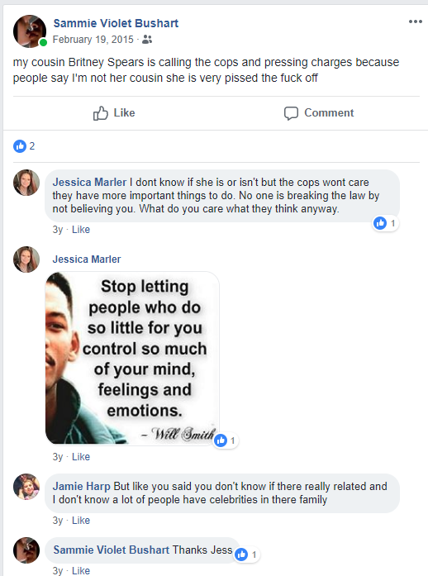View like reaction on Thanks Jess comment

point(247,555)
